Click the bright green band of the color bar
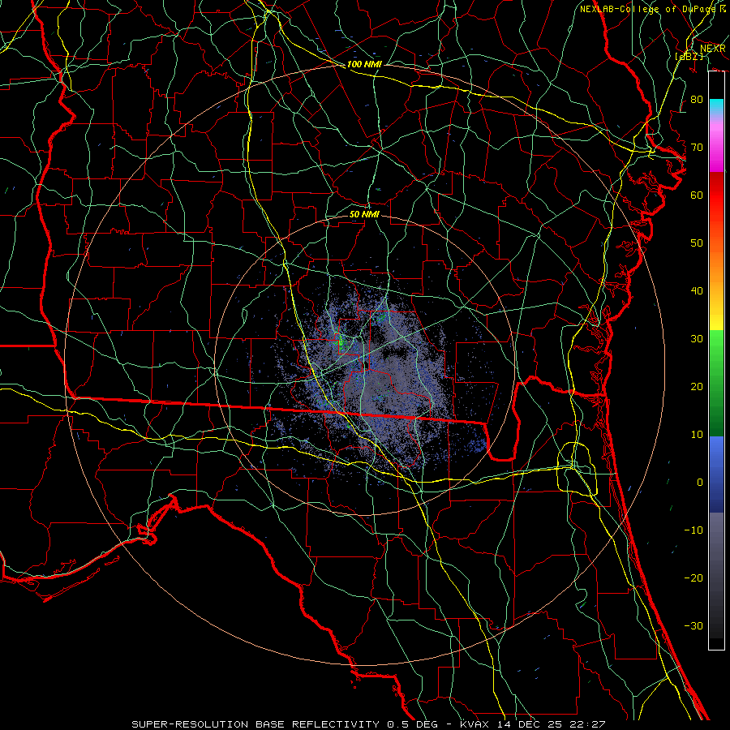 pyautogui.click(x=716, y=347)
